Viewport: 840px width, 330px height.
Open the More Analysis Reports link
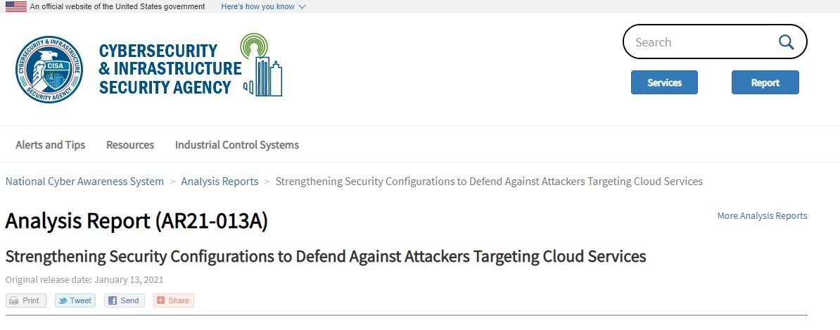pyautogui.click(x=763, y=215)
